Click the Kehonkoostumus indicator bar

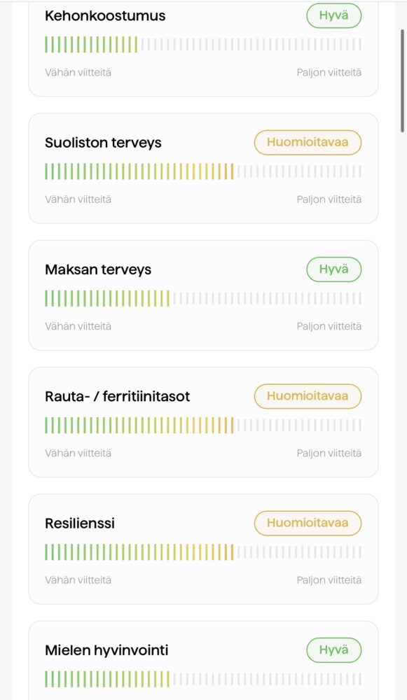[203, 45]
